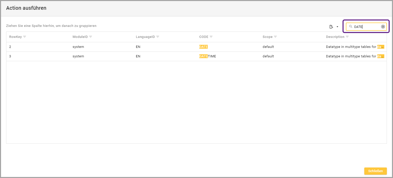The image size is (393, 178).
Task: Sort by the RowKey column header
Action: [x=15, y=37]
